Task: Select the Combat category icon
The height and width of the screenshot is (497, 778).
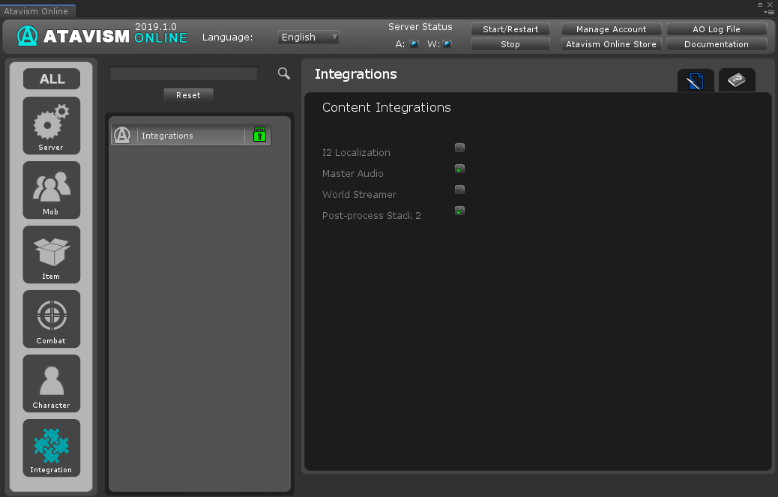Action: [51, 319]
